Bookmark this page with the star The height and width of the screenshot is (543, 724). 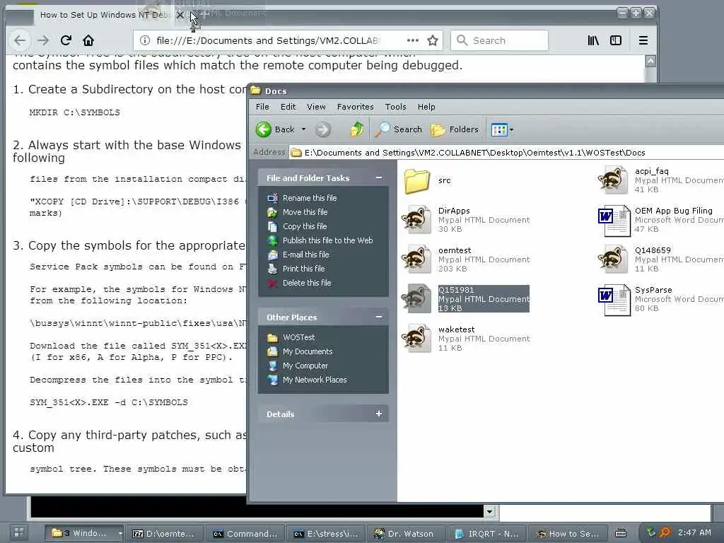pyautogui.click(x=433, y=40)
